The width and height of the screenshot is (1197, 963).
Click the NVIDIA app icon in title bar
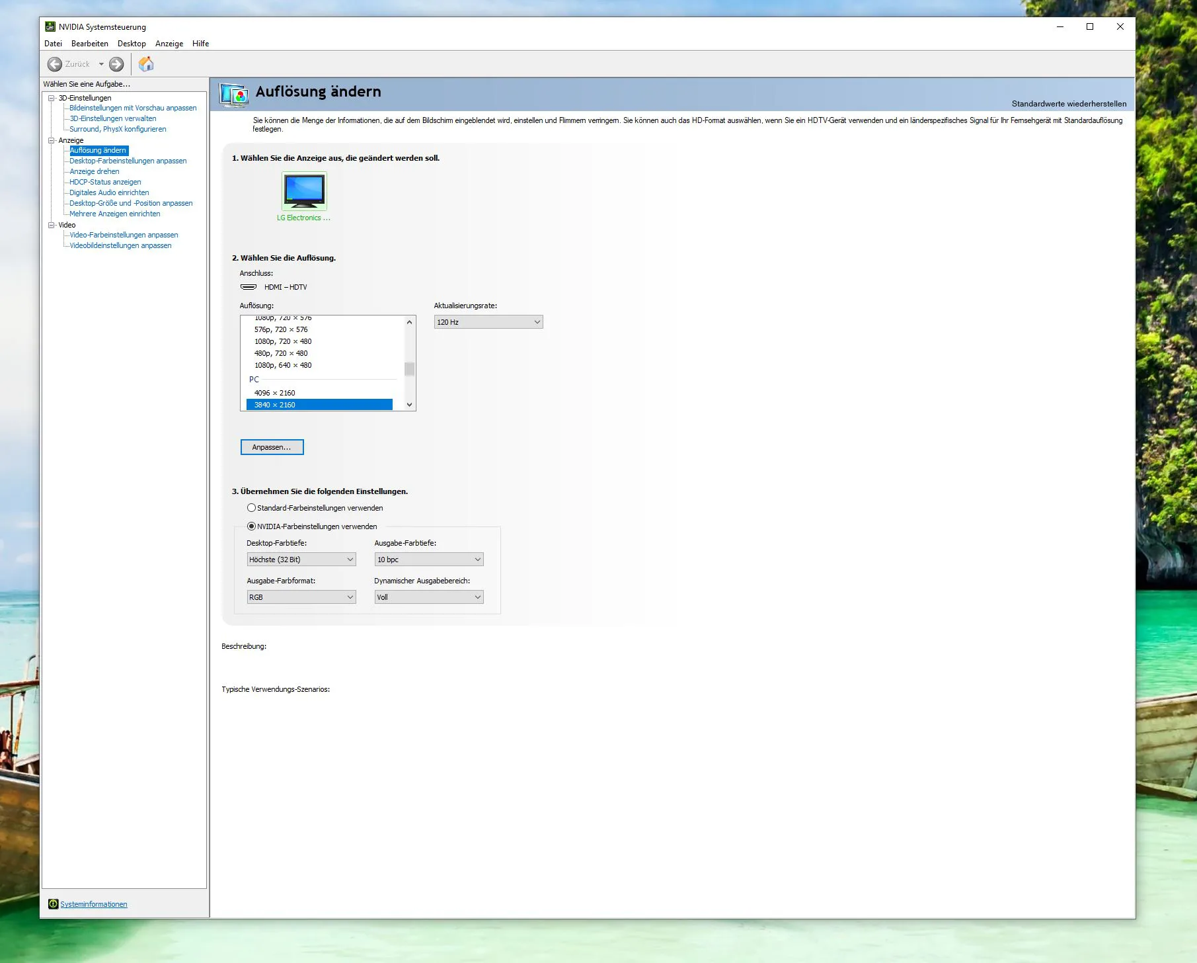coord(50,26)
